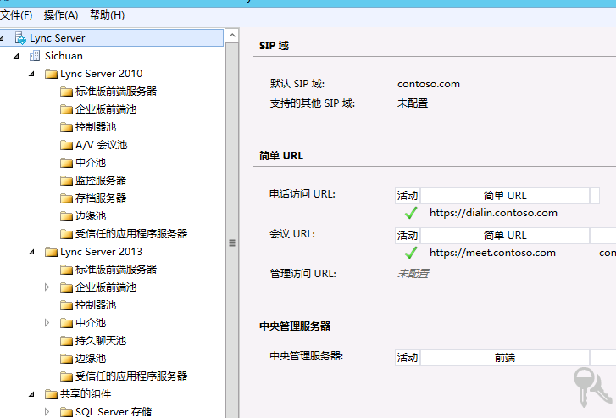
Task: Click 未配置 value for 支持的其他 SIP 域
Action: pyautogui.click(x=413, y=103)
